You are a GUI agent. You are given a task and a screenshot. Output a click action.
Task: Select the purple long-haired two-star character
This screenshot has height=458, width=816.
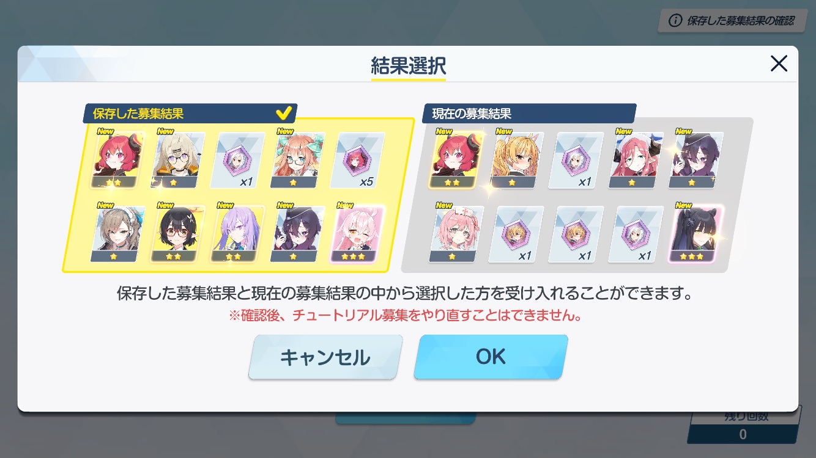238,234
